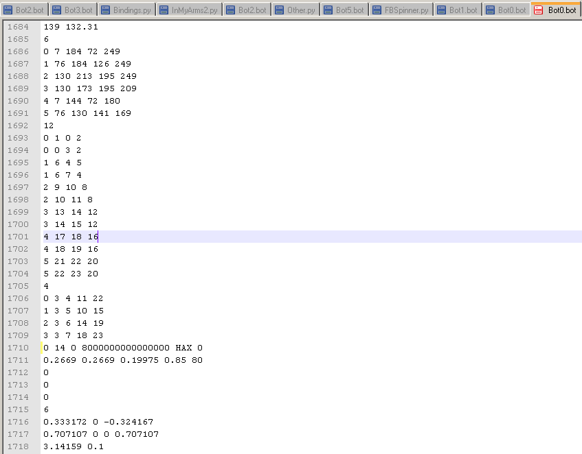Open the FBSpinner.py tab
This screenshot has height=454, width=582.
401,10
